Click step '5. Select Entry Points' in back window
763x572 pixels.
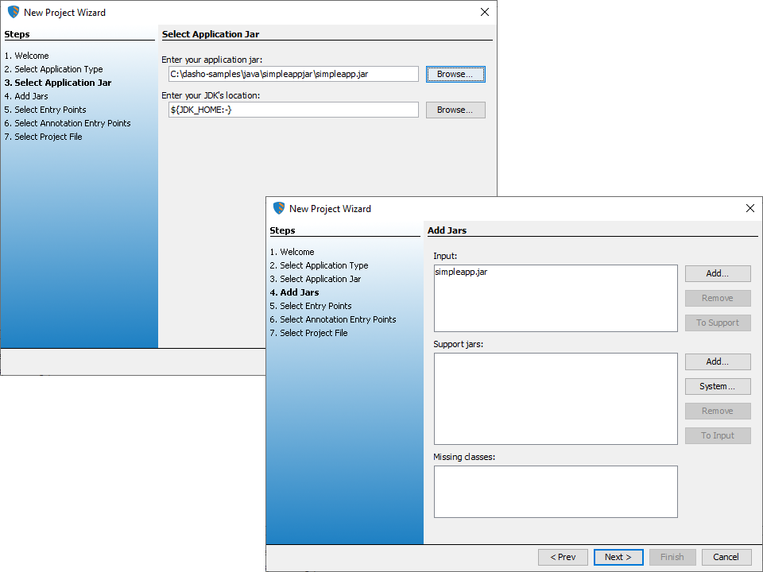[x=45, y=110]
